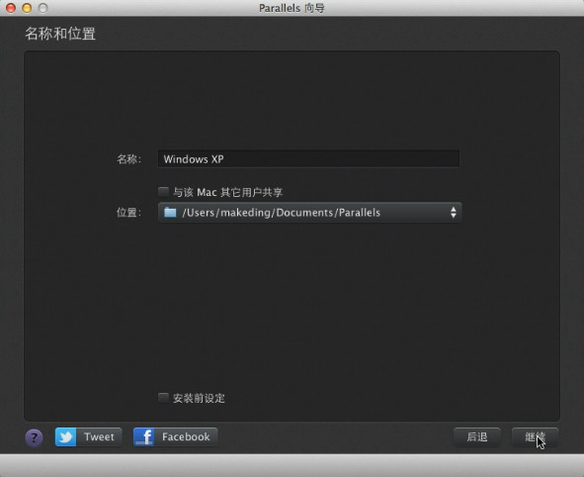Click the 安装前设定 label text

tap(199, 398)
